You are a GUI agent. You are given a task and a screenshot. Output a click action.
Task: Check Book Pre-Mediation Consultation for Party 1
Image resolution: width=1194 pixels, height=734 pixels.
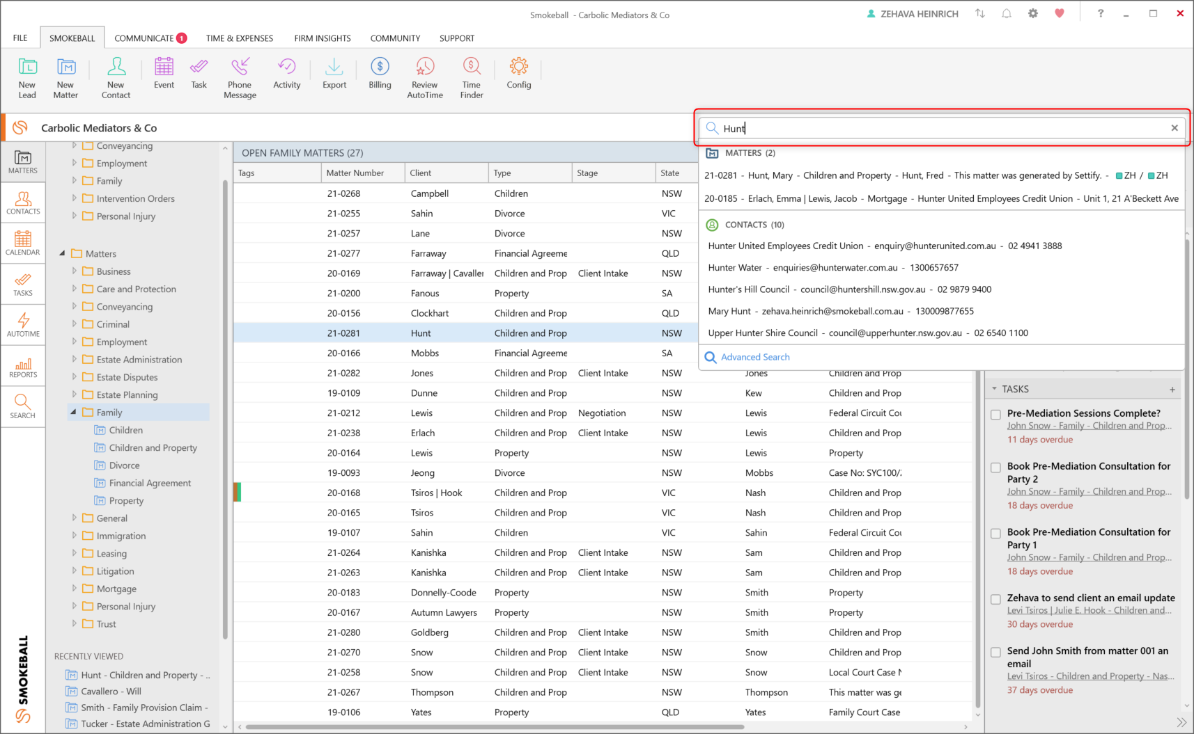996,534
